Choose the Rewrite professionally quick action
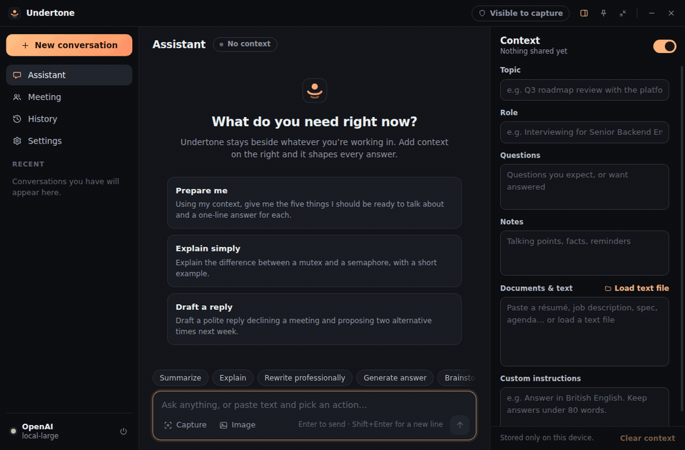The image size is (685, 450). tap(305, 378)
